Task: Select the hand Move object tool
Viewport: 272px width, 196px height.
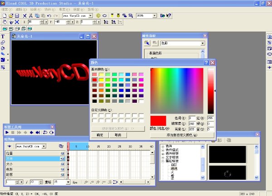Action: (x=5, y=22)
